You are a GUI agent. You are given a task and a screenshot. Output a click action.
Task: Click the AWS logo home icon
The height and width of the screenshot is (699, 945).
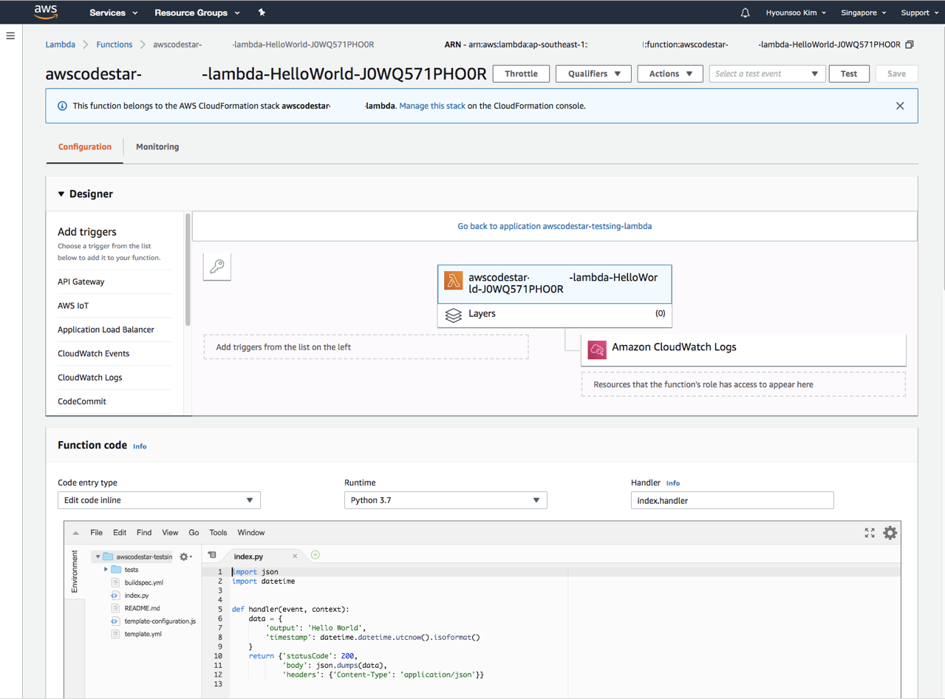[46, 12]
